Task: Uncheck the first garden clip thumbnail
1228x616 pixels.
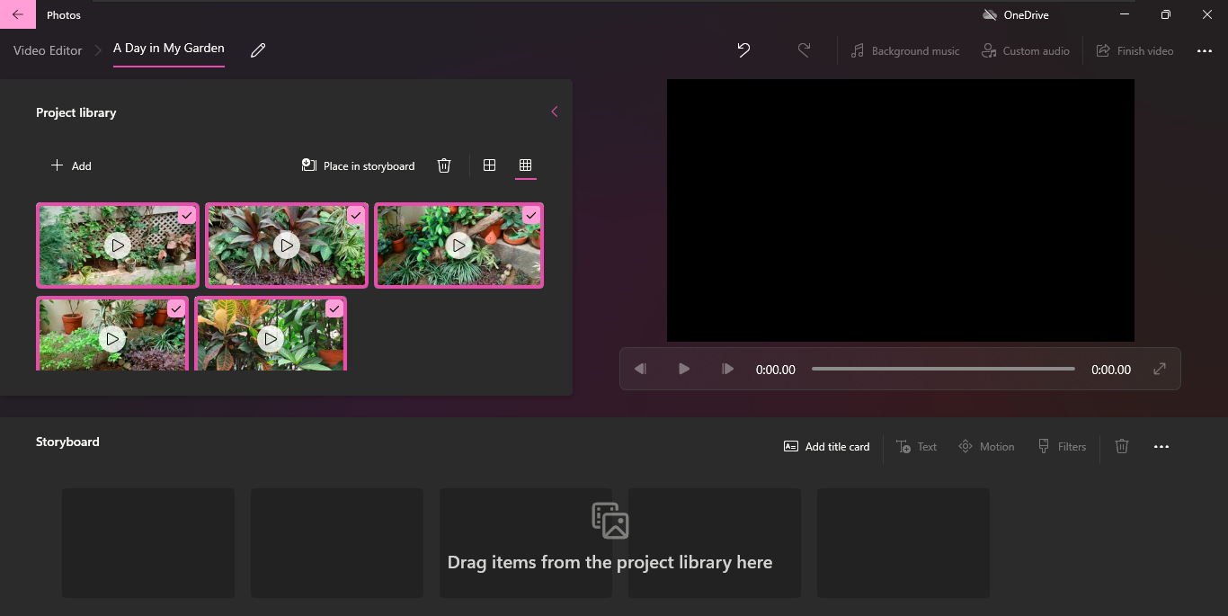Action: click(x=187, y=216)
